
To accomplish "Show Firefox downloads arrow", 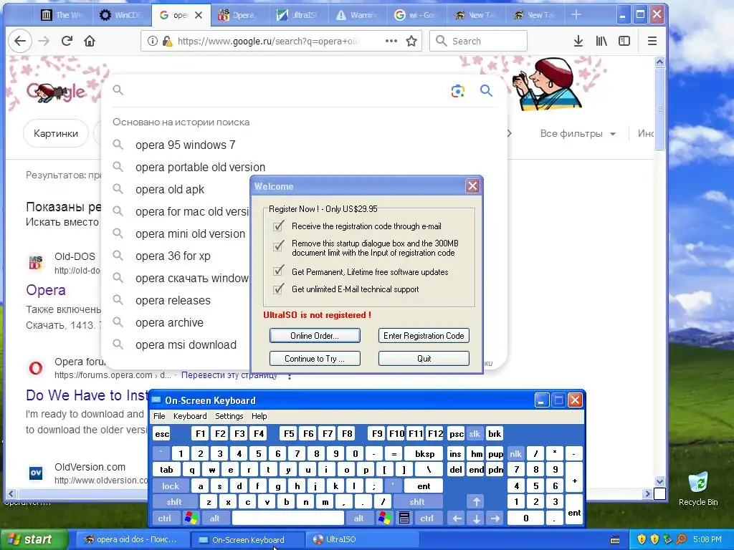I will [x=578, y=41].
